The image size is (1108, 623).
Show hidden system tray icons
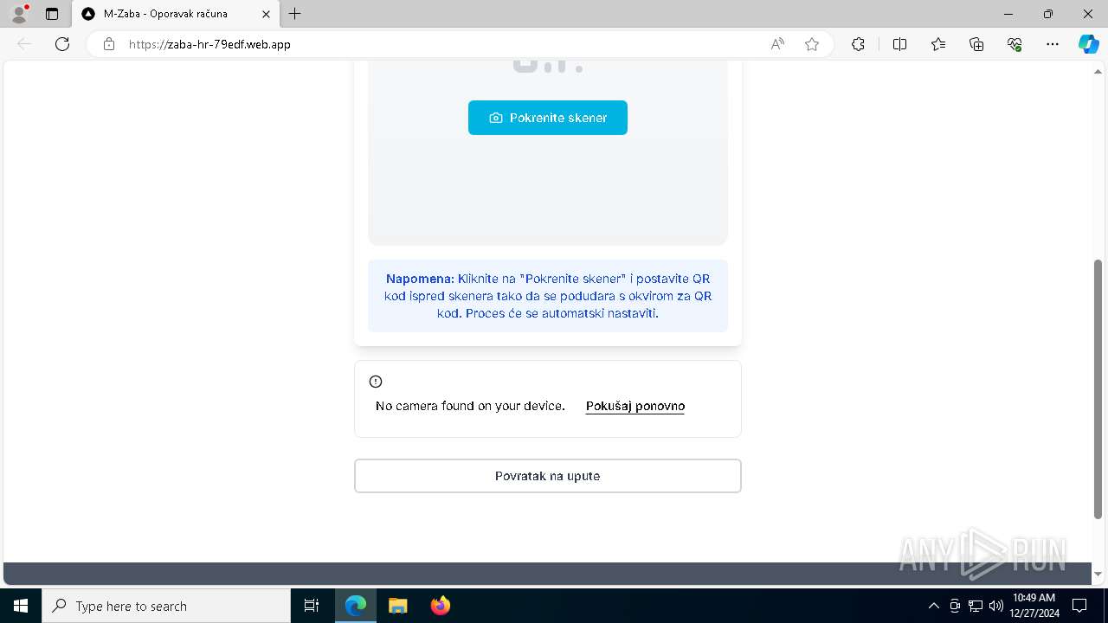coord(933,606)
